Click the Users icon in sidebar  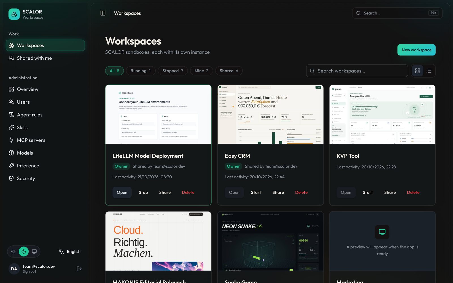click(x=11, y=102)
